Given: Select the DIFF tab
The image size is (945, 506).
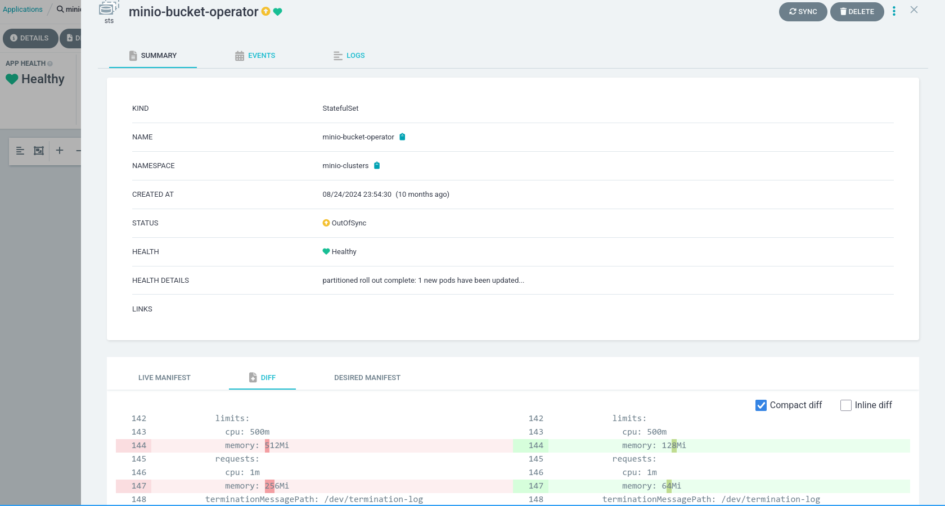Looking at the screenshot, I should [x=262, y=378].
